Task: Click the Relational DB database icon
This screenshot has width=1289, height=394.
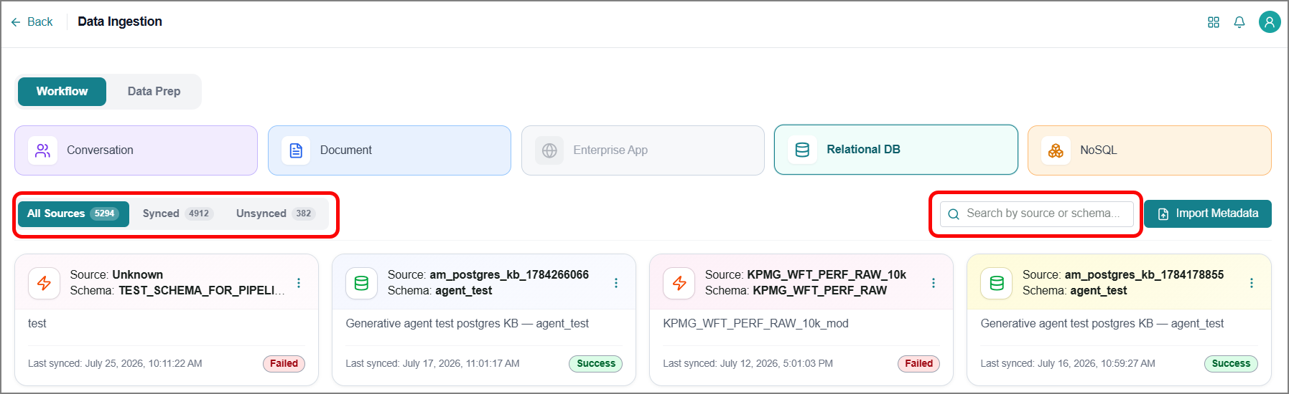Action: (803, 150)
